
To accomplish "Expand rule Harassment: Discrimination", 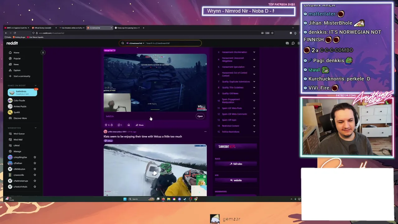I will (x=254, y=52).
